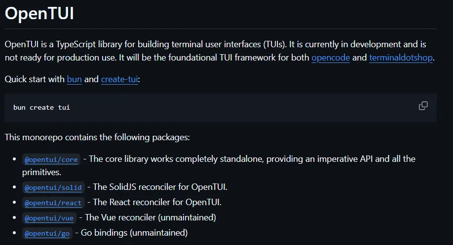Go to the @opentui/solid package

coord(53,187)
